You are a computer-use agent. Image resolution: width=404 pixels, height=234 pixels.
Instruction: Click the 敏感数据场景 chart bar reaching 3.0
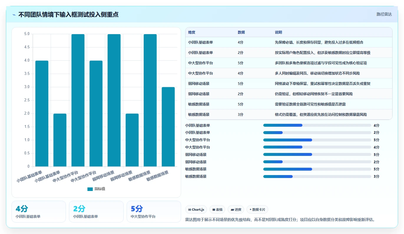coord(168,127)
